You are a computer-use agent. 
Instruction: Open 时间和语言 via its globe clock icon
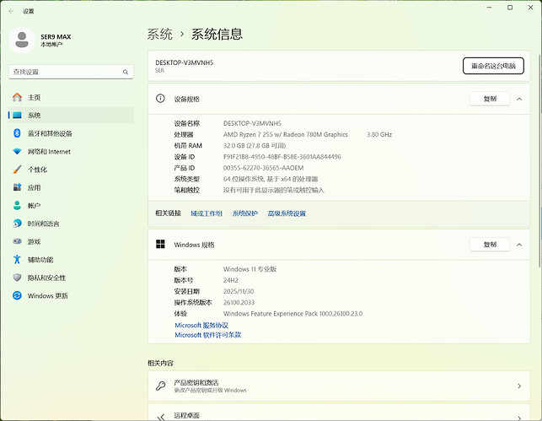17,224
